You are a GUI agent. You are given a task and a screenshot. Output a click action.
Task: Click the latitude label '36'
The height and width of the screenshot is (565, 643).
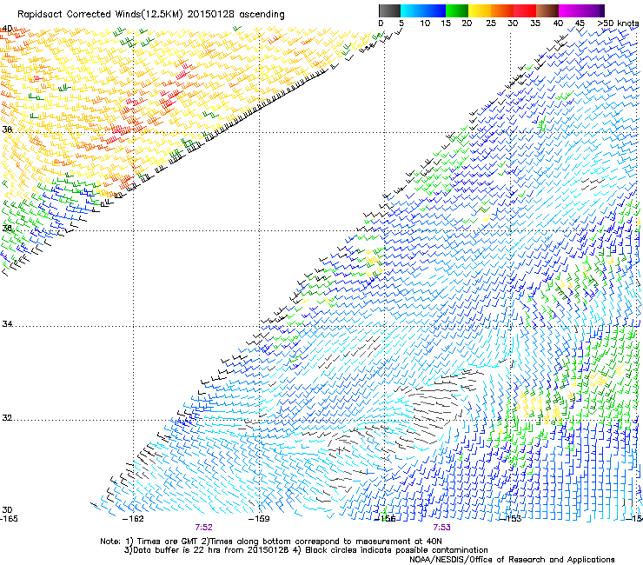7,228
